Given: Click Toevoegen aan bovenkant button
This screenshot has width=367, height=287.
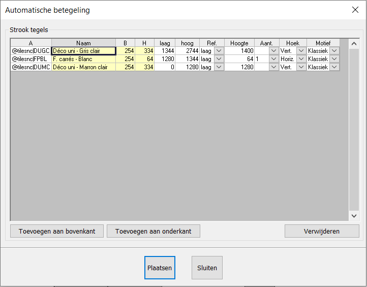Looking at the screenshot, I should point(56,231).
